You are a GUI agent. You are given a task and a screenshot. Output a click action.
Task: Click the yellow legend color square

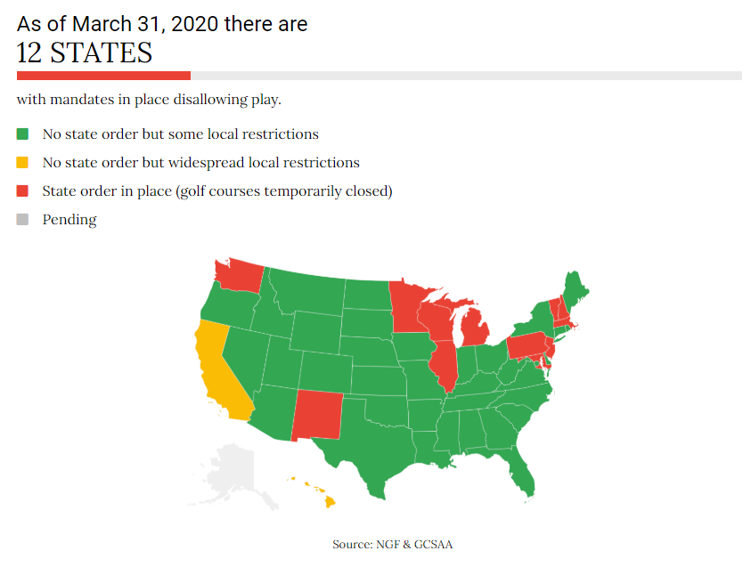[x=22, y=163]
